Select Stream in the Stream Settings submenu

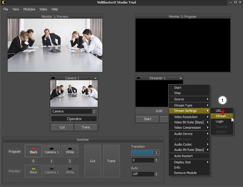click(222, 116)
